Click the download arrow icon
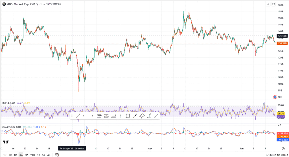The width and height of the screenshot is (289, 157). coord(268,4)
